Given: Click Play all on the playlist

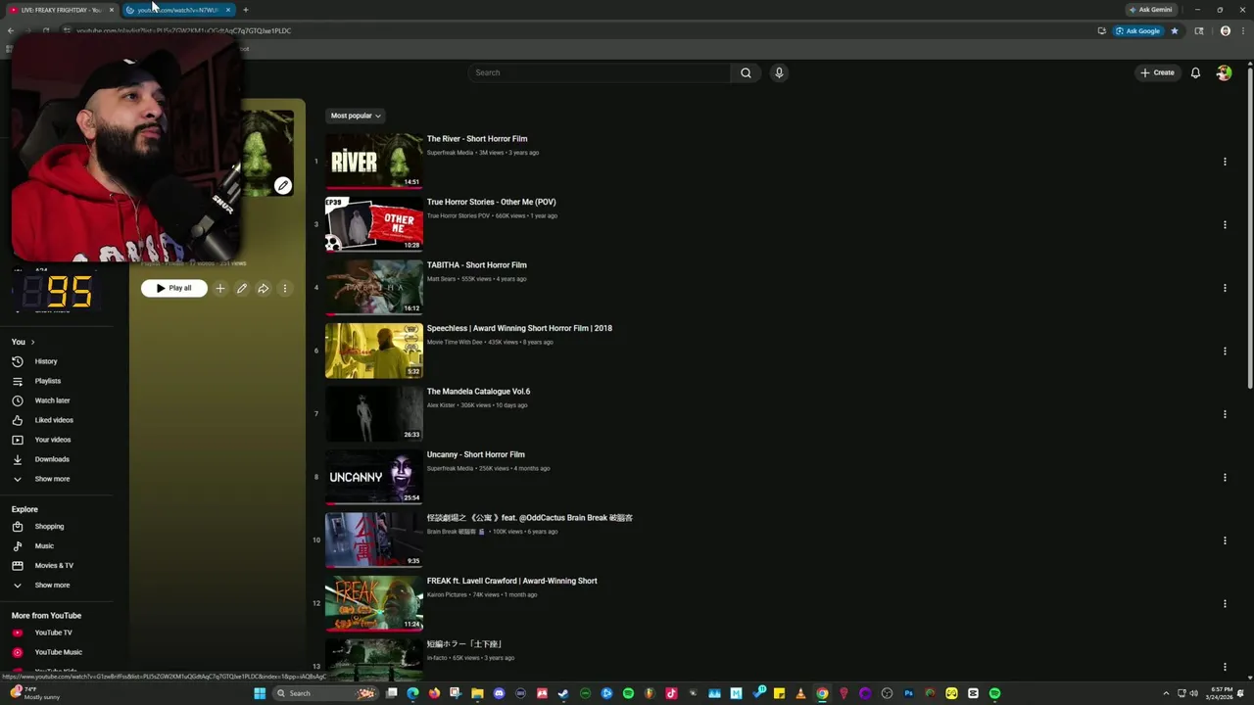Looking at the screenshot, I should point(174,288).
